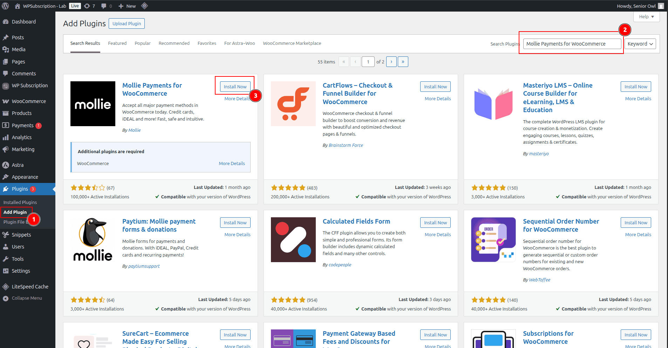
Task: Click the Upload Plugin button
Action: 127,23
